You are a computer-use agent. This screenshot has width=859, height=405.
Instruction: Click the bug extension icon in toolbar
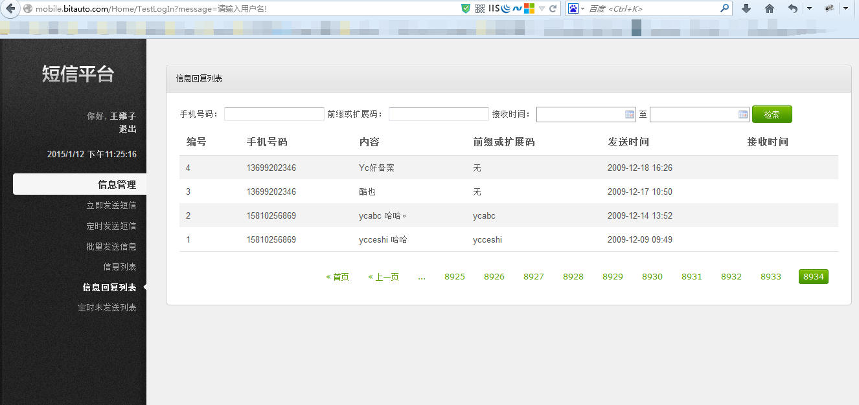(x=829, y=8)
